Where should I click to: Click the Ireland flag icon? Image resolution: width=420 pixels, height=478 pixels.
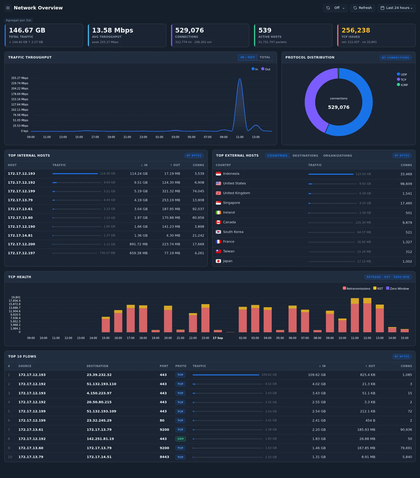coord(218,213)
